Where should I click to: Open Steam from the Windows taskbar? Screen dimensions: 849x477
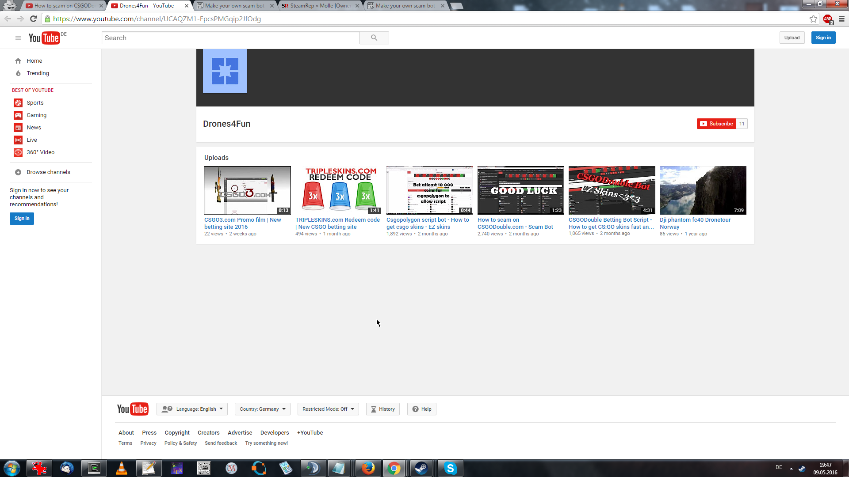point(421,468)
